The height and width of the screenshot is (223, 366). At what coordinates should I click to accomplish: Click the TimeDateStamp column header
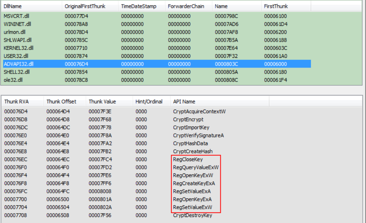coord(142,6)
